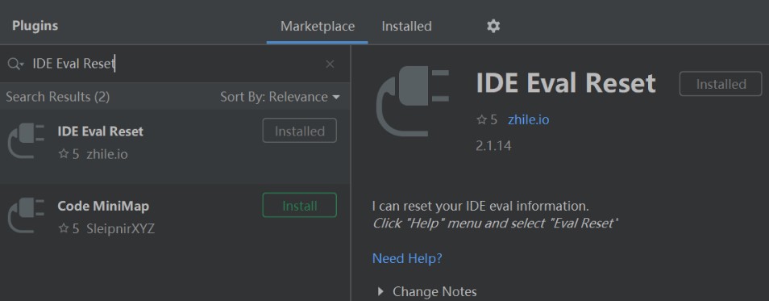Select the IDE Eval Reset search result
The width and height of the screenshot is (769, 301).
pyautogui.click(x=175, y=146)
